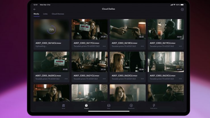Tap the Cloud Dailies page title
210x118 pixels.
[x=108, y=9]
